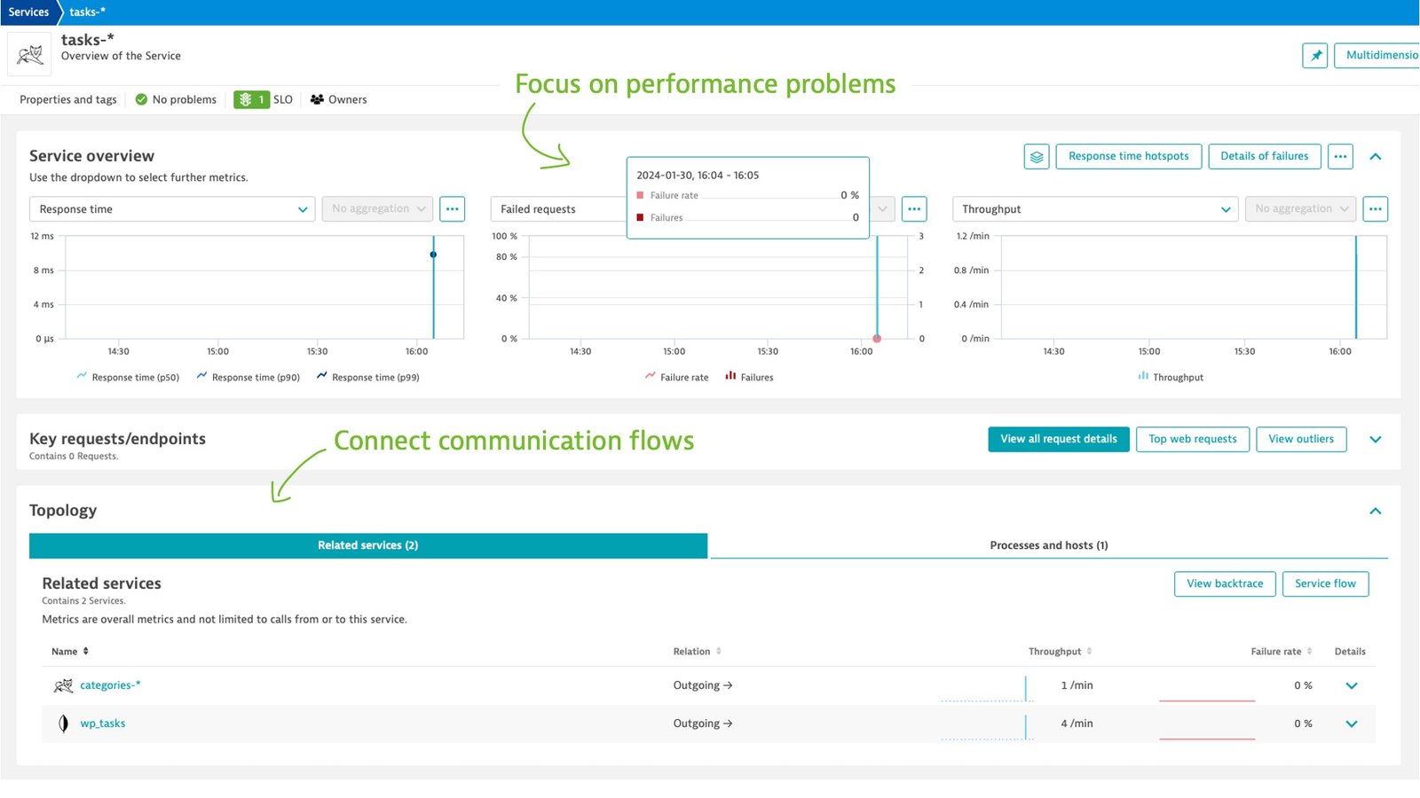Open the Failed requests metric dropdown
The image size is (1420, 798).
(x=559, y=209)
